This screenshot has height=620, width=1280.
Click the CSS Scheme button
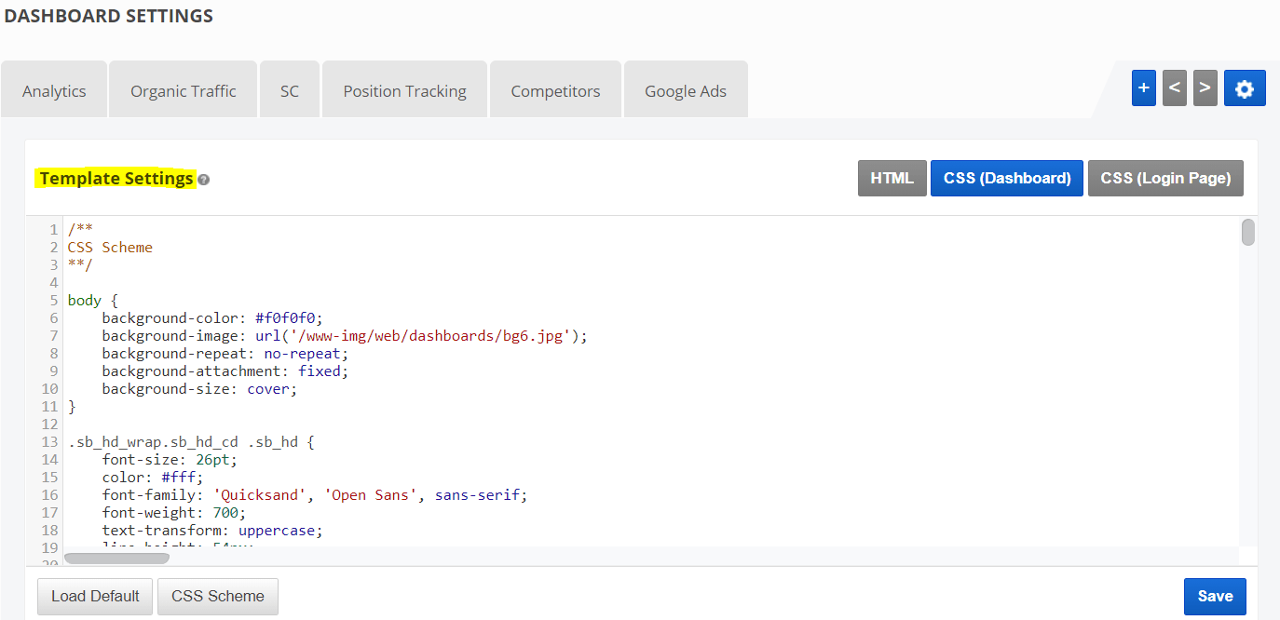(x=217, y=596)
